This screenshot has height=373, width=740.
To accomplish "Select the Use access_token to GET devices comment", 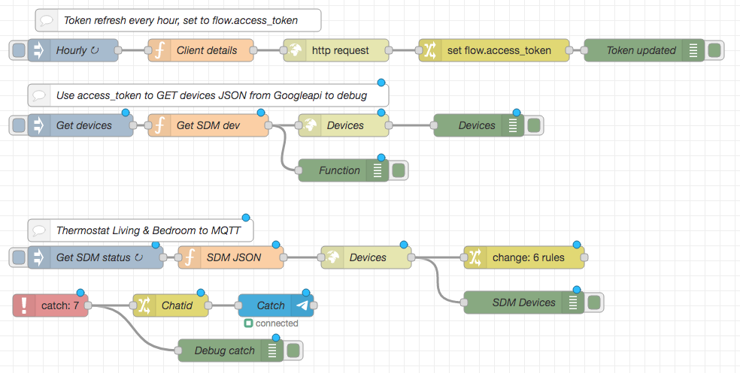I will (x=208, y=95).
